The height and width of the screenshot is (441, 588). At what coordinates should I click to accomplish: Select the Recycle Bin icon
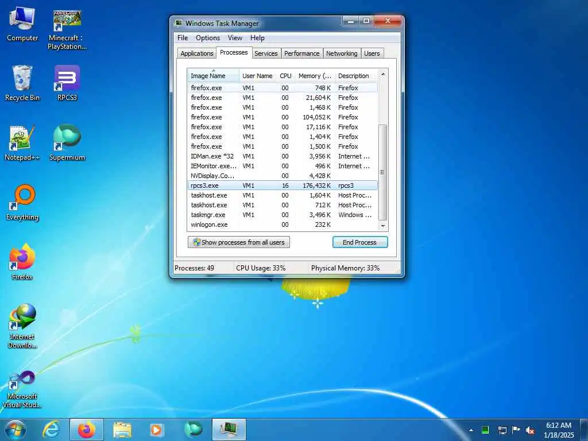pyautogui.click(x=22, y=83)
